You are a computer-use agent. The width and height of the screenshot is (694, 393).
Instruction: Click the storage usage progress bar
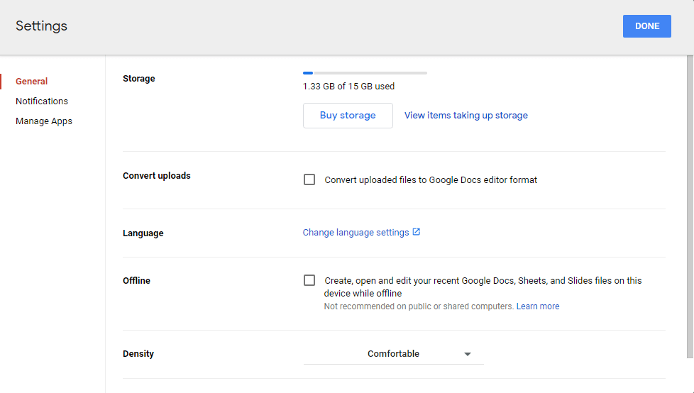(365, 73)
